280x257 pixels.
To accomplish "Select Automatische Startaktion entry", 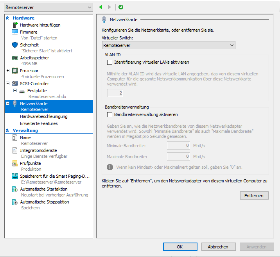I will (44, 189).
